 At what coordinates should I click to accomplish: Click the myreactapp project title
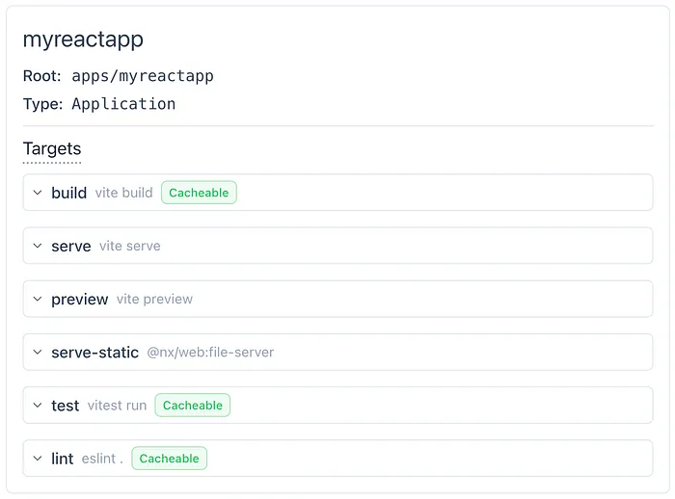[83, 39]
